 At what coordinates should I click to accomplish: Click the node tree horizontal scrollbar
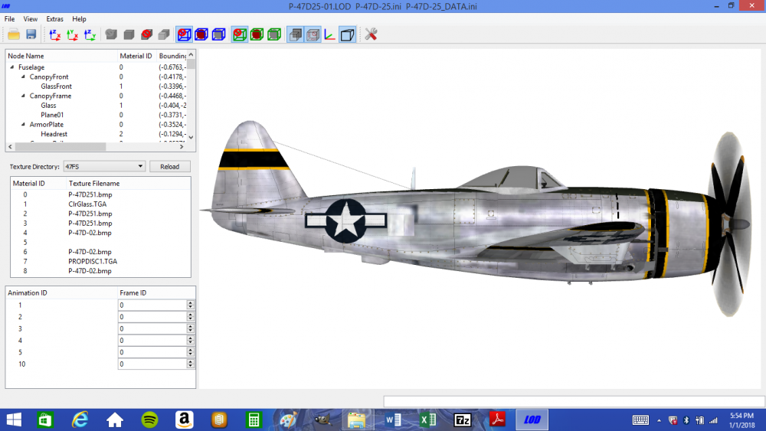(x=96, y=146)
